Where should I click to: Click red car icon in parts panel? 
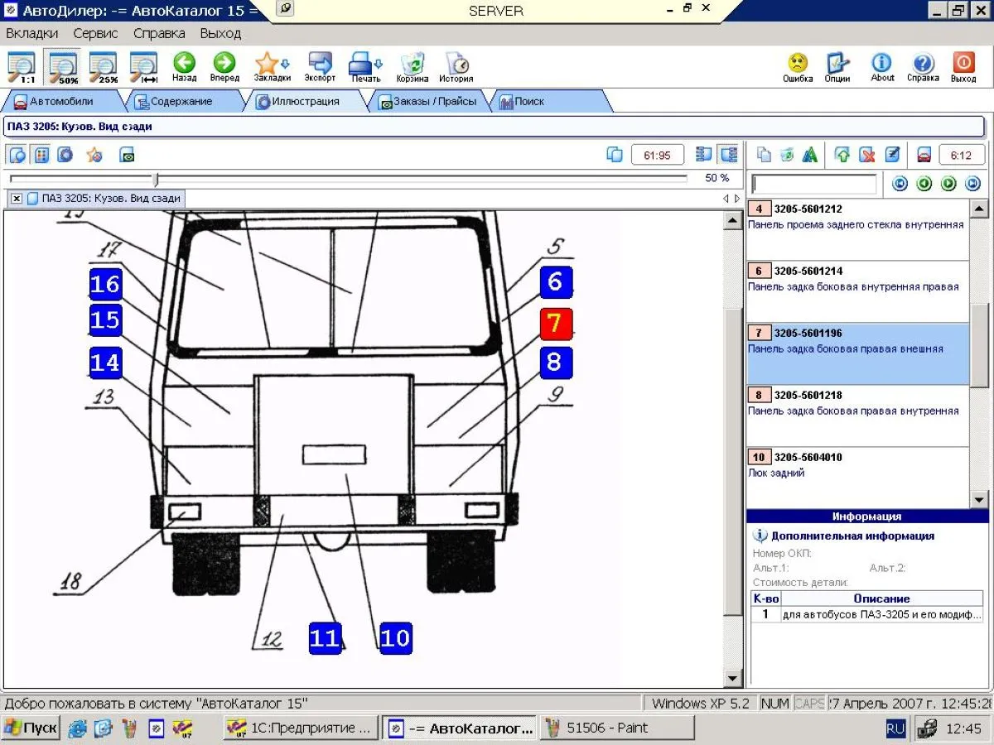924,155
